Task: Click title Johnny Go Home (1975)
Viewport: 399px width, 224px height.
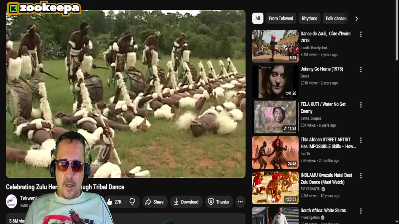Action: tap(322, 69)
